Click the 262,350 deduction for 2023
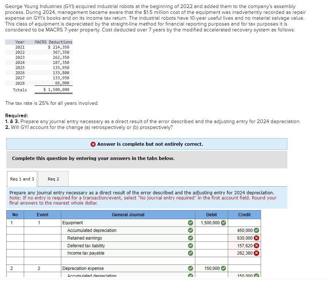The width and height of the screenshot is (326, 282). pyautogui.click(x=61, y=57)
